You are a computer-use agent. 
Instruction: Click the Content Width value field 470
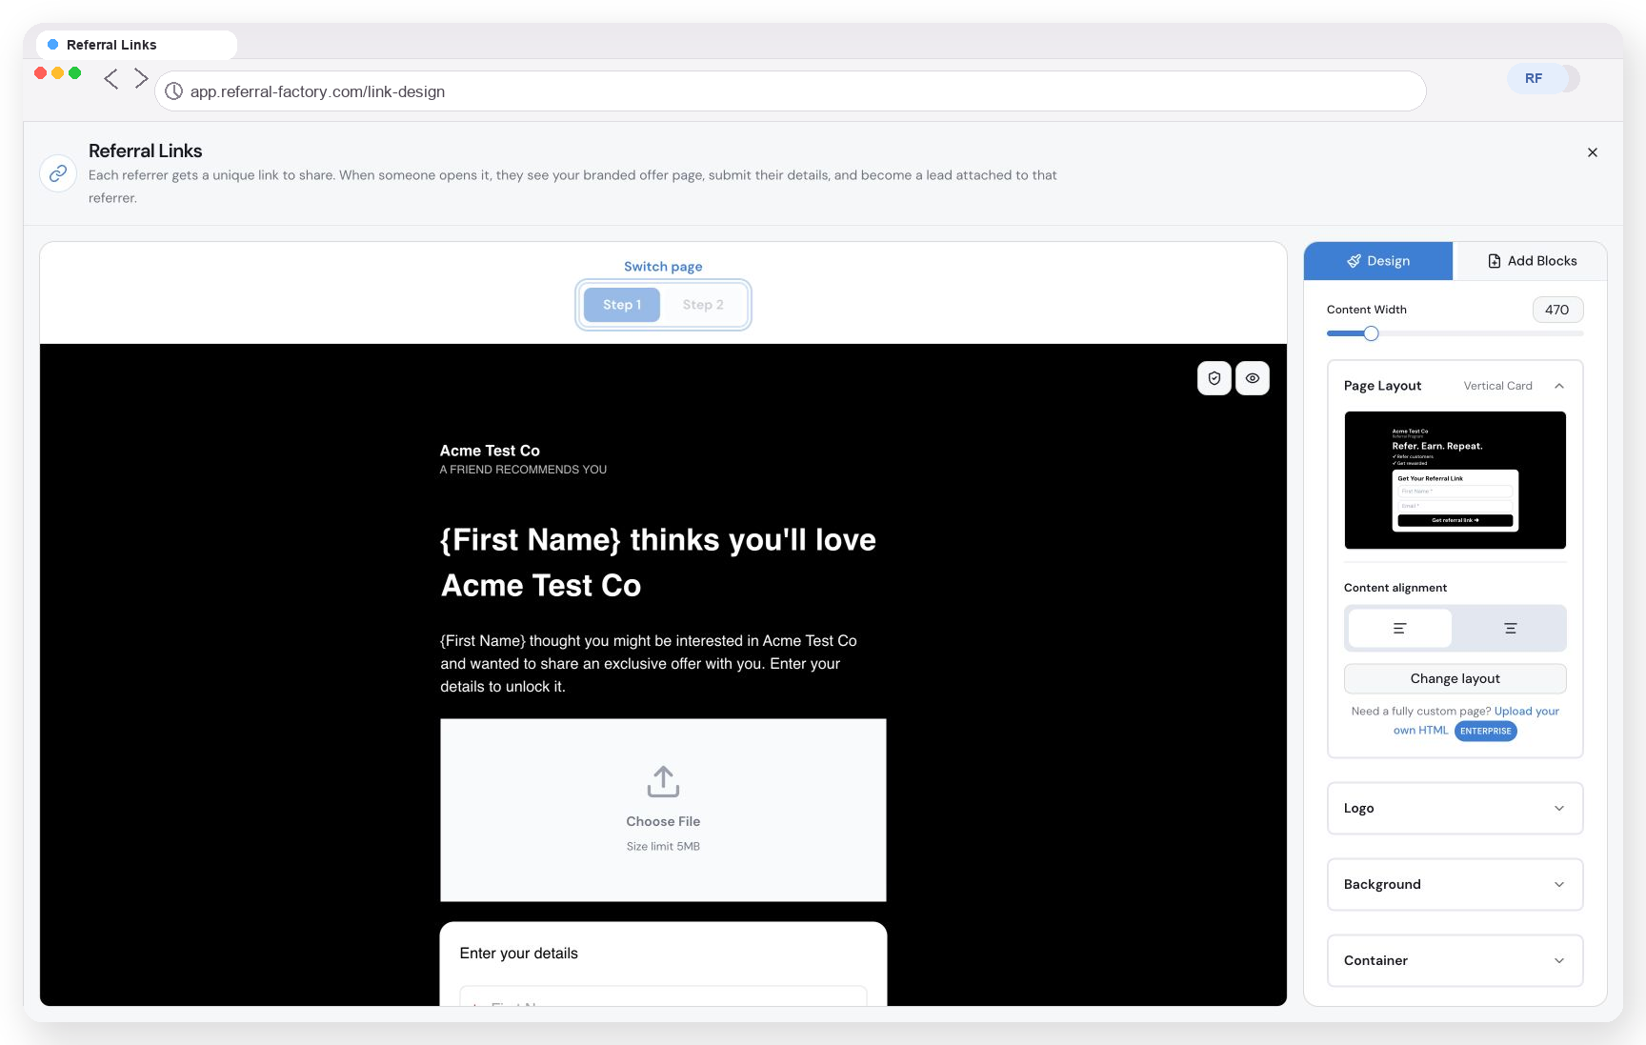click(1557, 310)
